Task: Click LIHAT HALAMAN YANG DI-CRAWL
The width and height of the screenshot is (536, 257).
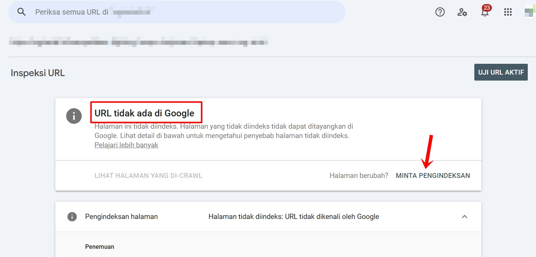Action: click(x=148, y=175)
